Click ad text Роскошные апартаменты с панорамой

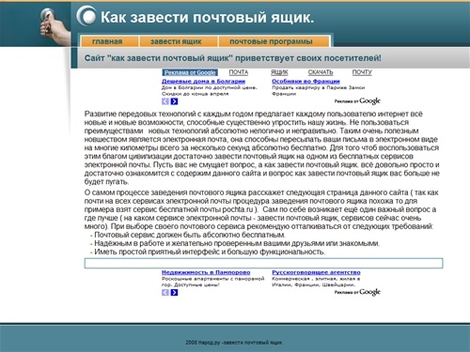click(213, 279)
